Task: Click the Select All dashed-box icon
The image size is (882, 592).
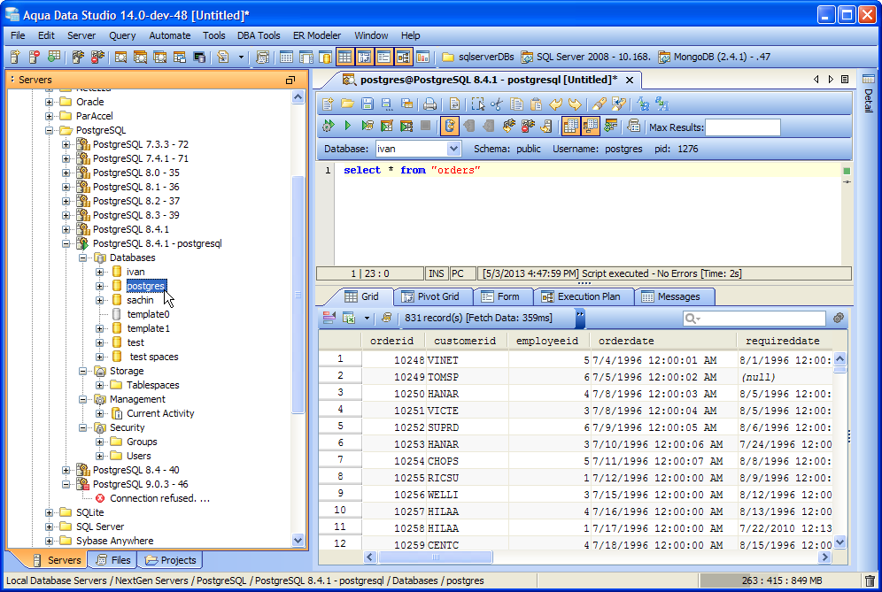Action: coord(477,104)
